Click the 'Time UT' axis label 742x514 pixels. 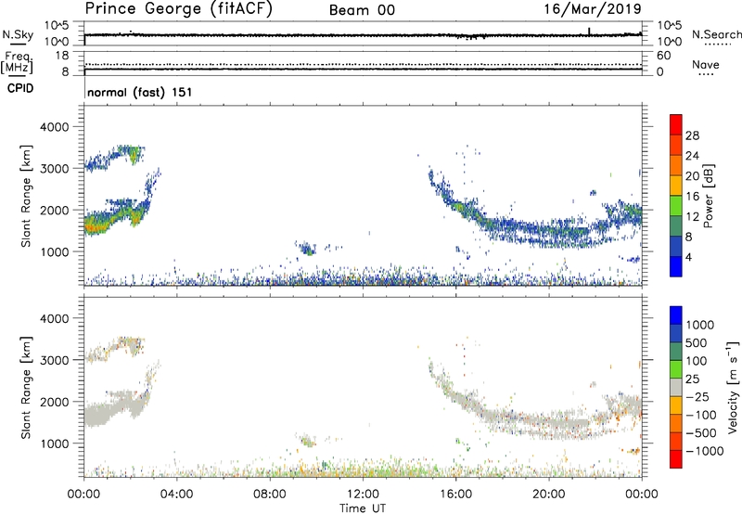tap(363, 508)
